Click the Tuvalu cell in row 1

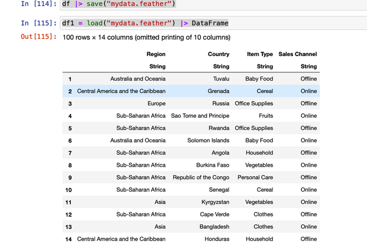pos(221,79)
